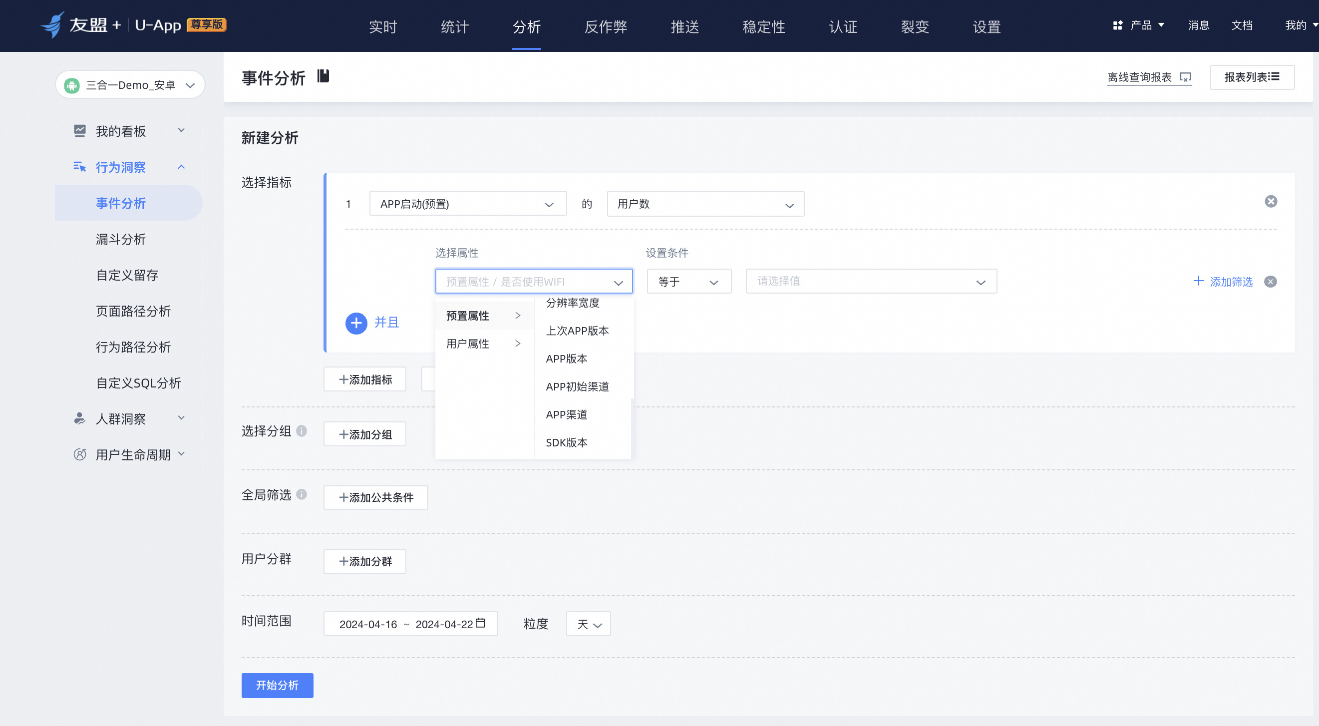Viewport: 1319px width, 726px height.
Task: Open the 等于 condition dropdown
Action: click(688, 282)
